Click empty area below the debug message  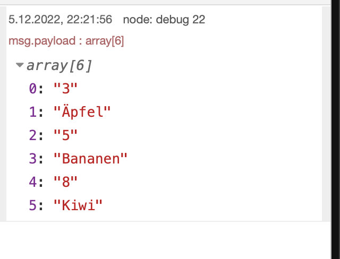click(165, 240)
